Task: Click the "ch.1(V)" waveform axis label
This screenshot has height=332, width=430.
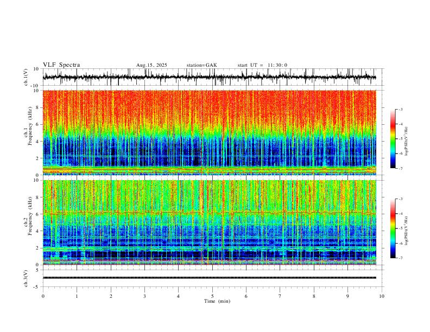Action: click(x=26, y=77)
